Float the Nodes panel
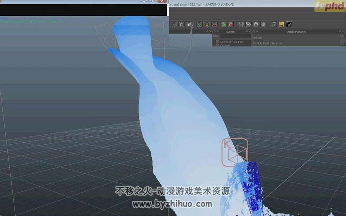 coord(247,31)
